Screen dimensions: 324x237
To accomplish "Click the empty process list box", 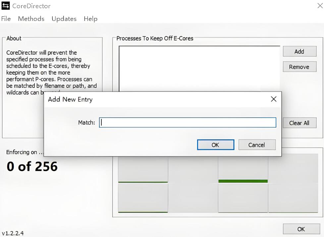I will pyautogui.click(x=199, y=69).
